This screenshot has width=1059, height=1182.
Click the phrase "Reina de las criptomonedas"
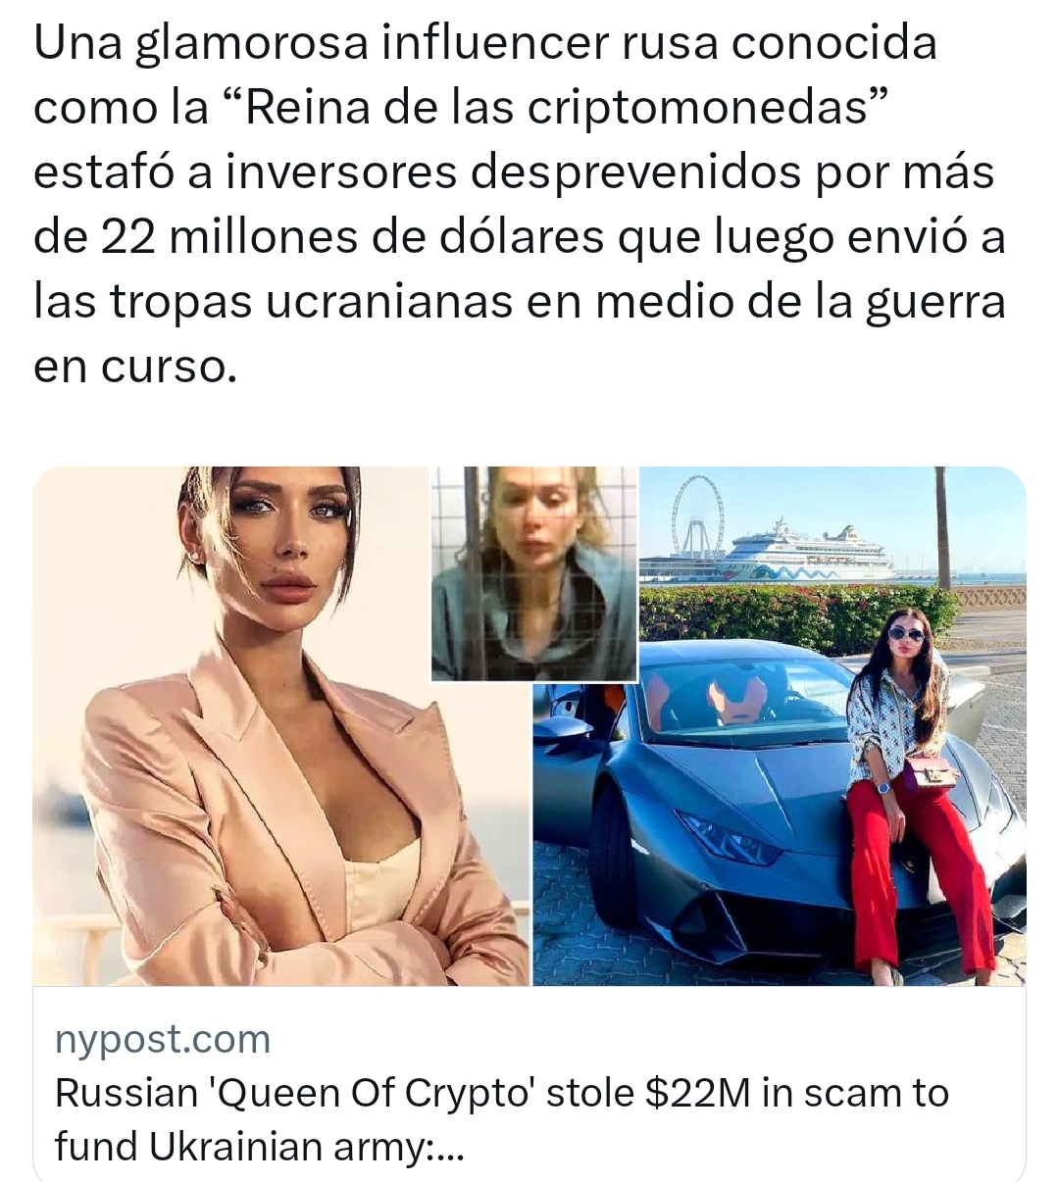(x=555, y=108)
